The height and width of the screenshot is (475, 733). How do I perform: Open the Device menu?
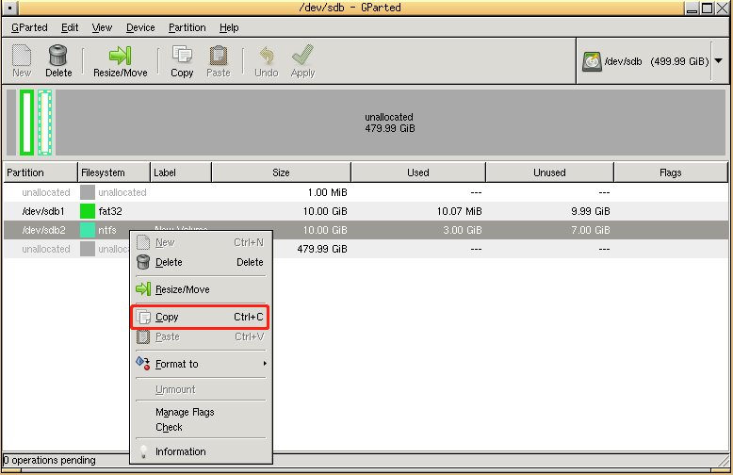tap(140, 27)
